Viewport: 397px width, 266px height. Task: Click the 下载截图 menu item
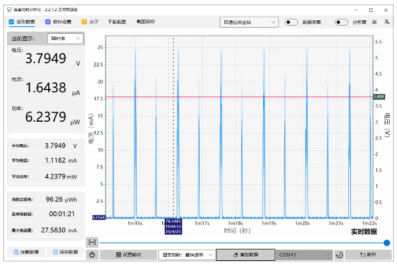(117, 22)
